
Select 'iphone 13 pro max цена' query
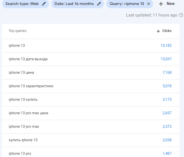coord(91,113)
